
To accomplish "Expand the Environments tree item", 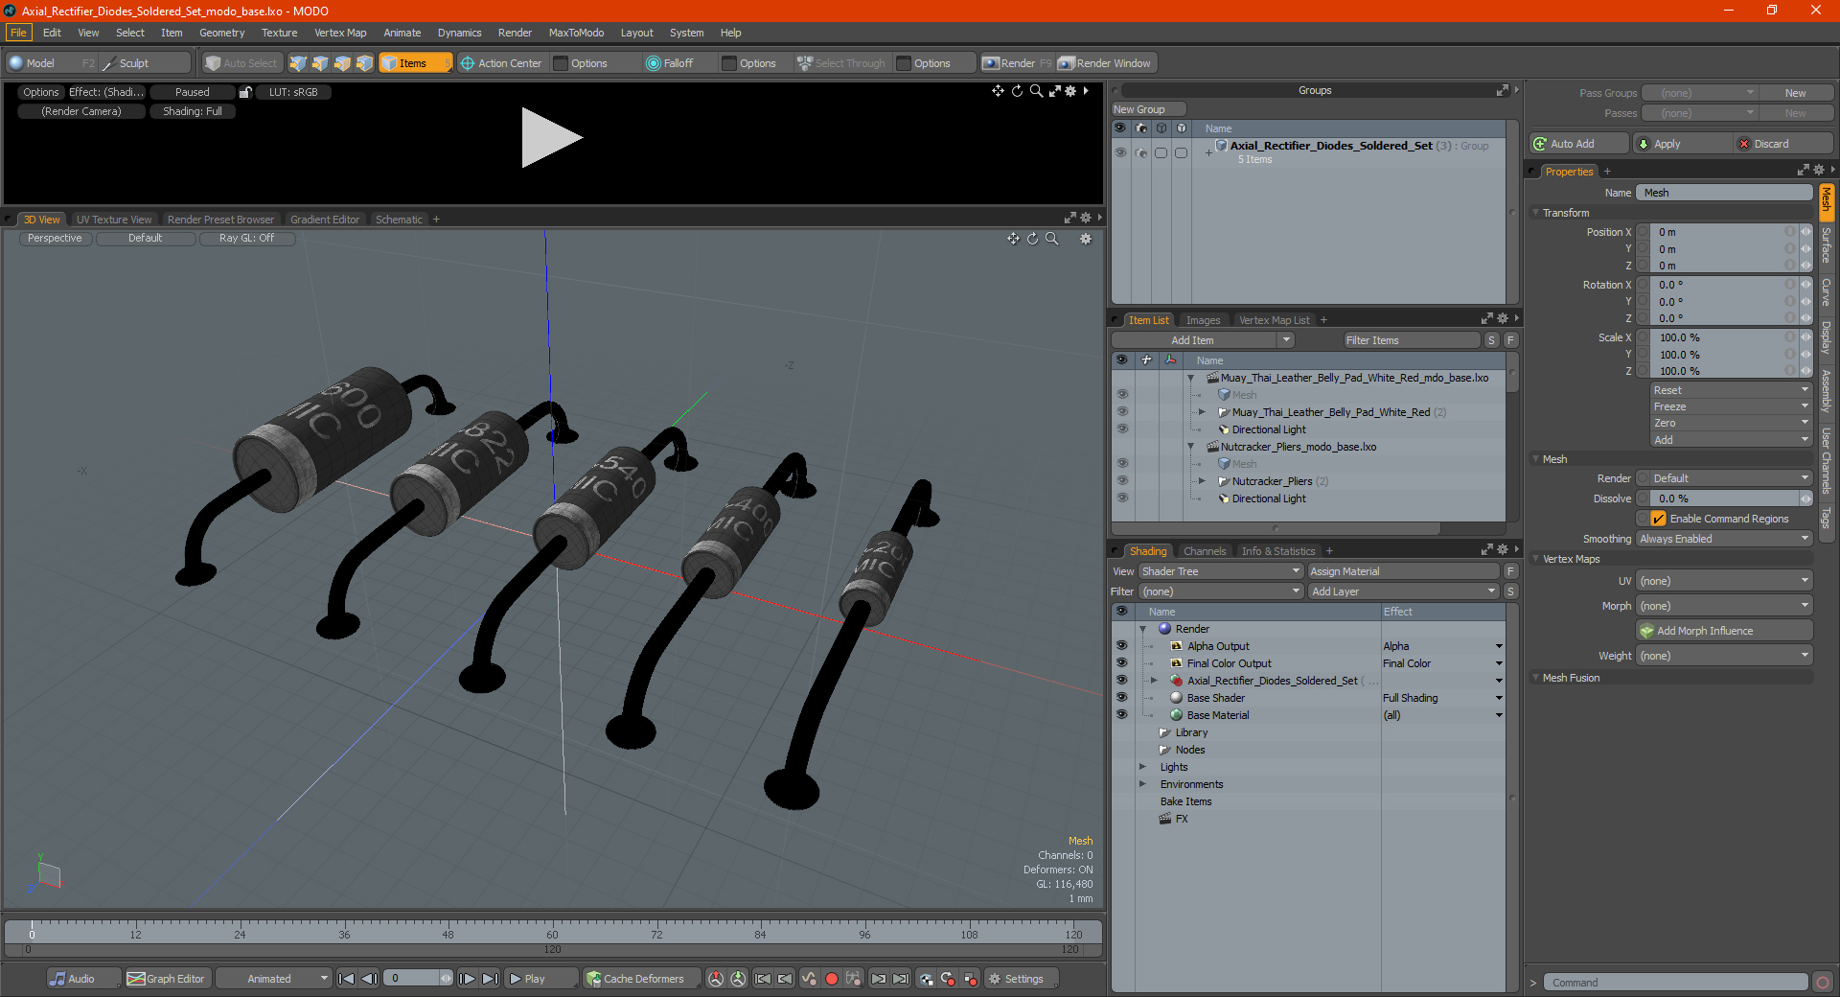I will (1142, 784).
